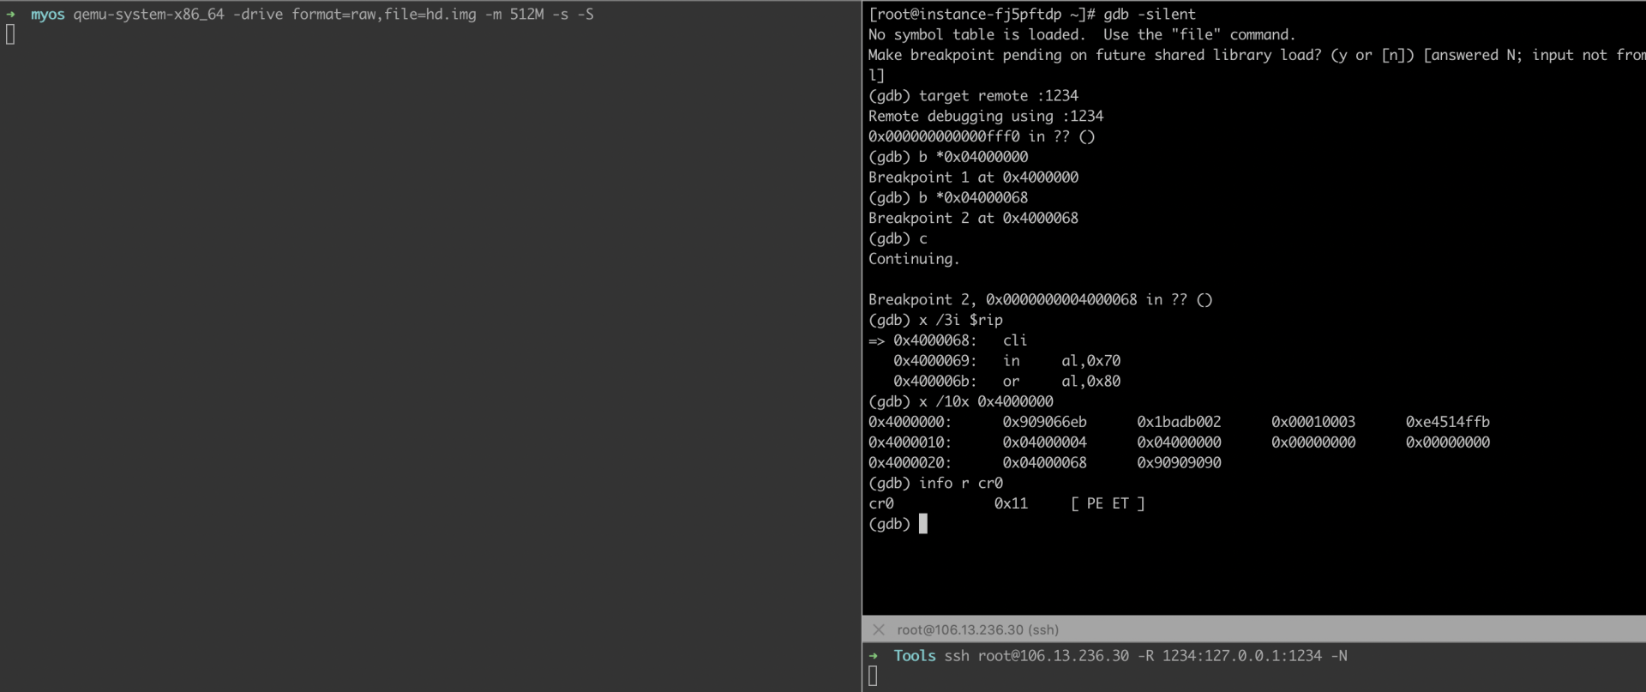
Task: Click the 0xe4514ffb memory value
Action: 1447,422
